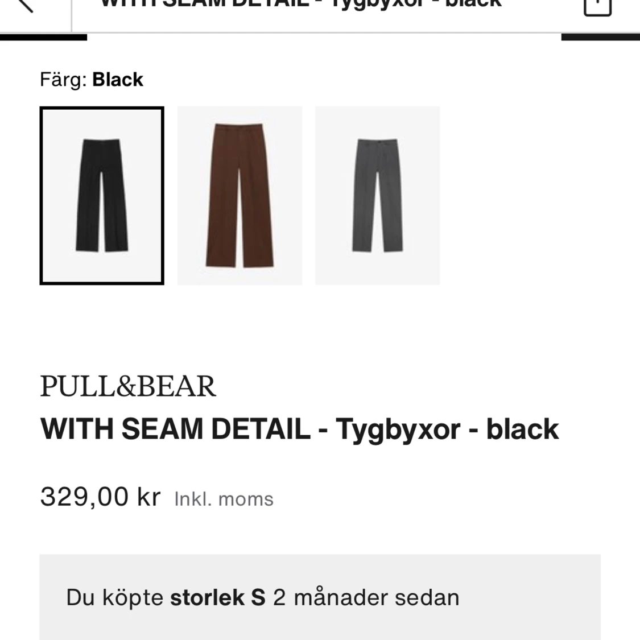Click the 'Du köpte' text in the grey box
The image size is (640, 640).
pyautogui.click(x=115, y=597)
